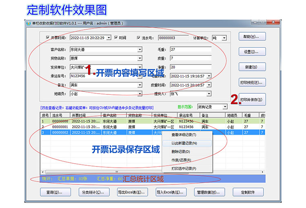Click the 定制软件 button
Screen dimensions: 306x208
[248, 192]
